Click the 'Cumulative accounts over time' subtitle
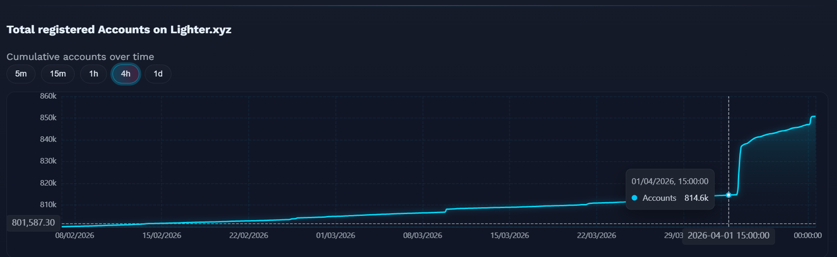Image resolution: width=837 pixels, height=257 pixels. coord(80,56)
